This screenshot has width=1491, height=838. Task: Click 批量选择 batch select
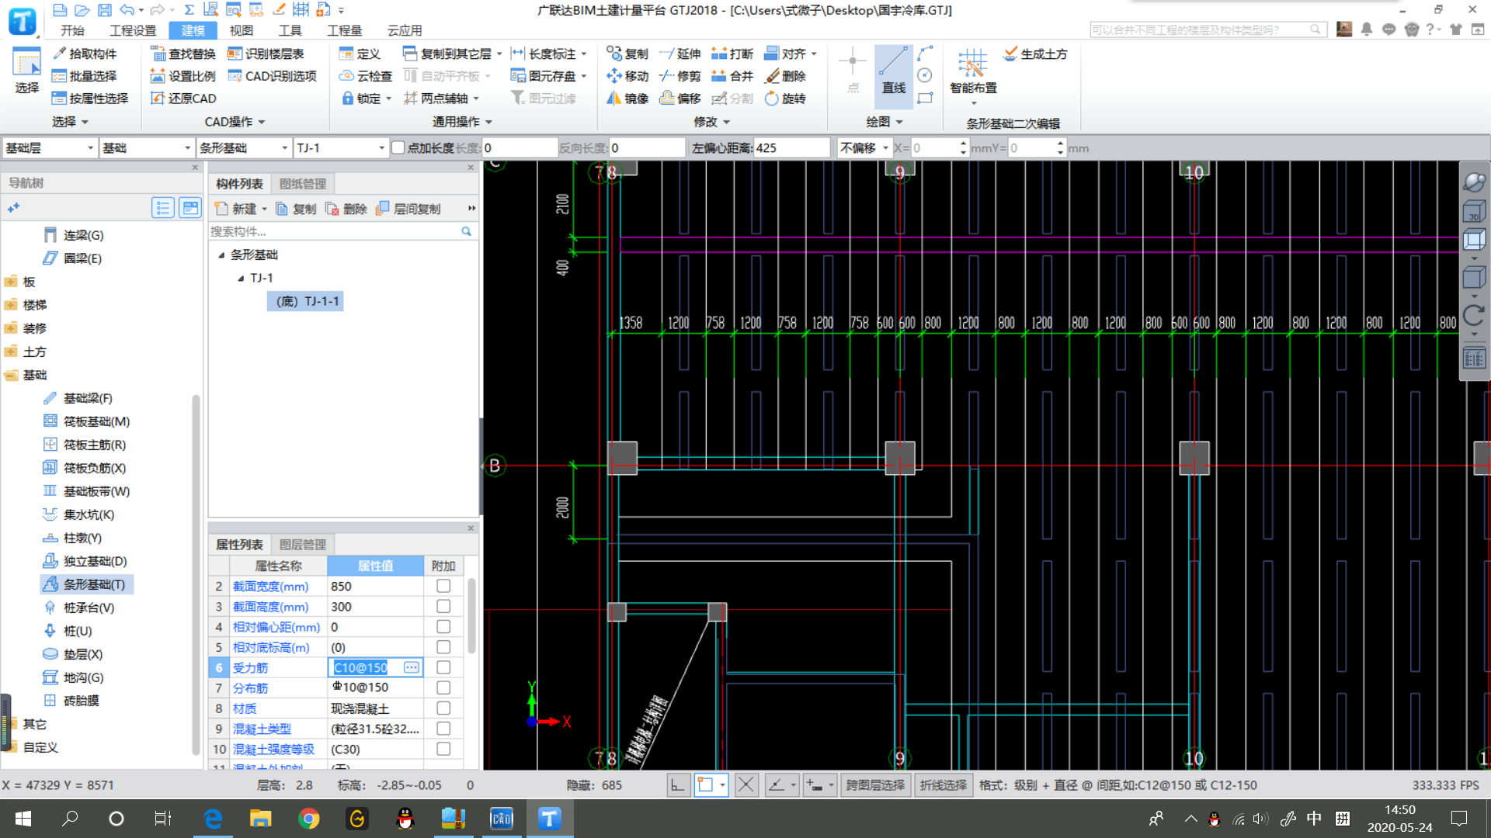pos(85,76)
